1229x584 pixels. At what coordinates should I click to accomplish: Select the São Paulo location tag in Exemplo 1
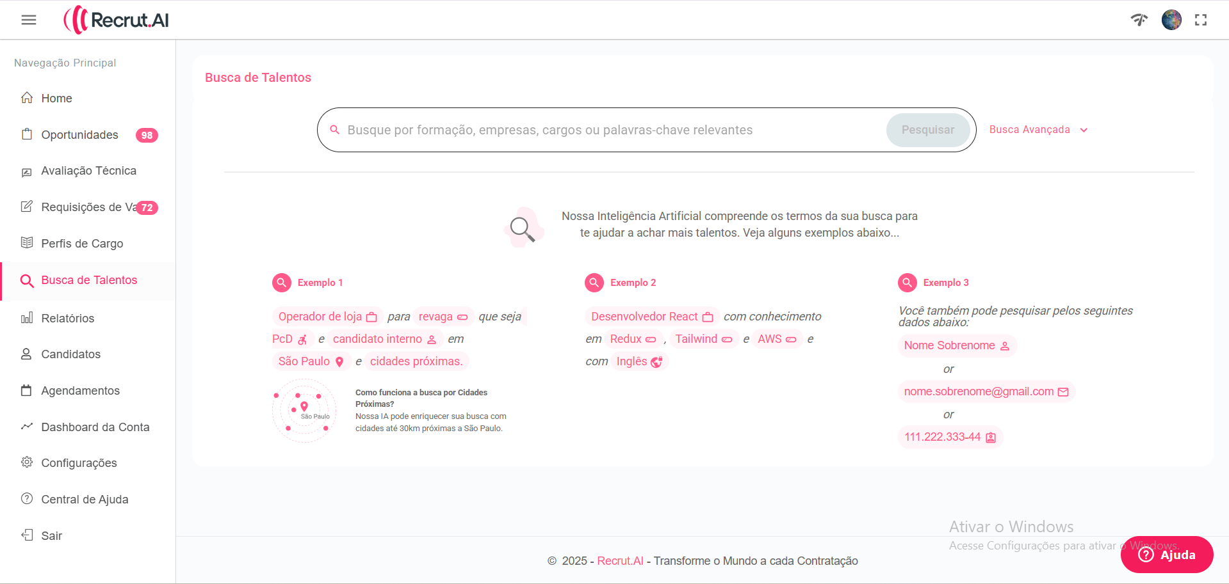point(311,361)
